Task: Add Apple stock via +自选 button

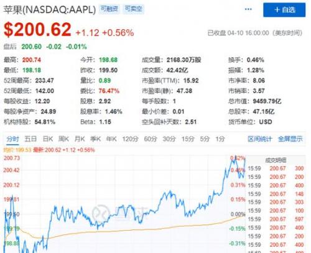Action: click(x=284, y=10)
